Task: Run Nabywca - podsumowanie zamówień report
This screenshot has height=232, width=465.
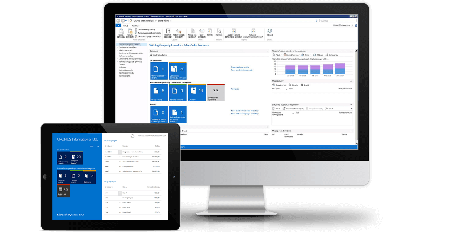Action: [x=253, y=33]
